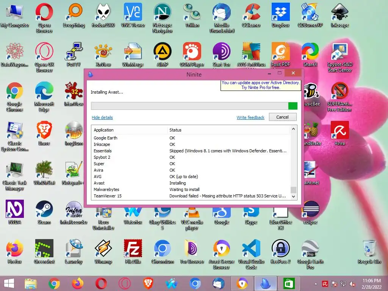Open SUPERAnti... Free Edition desktop shortcut
This screenshot has height=291, width=388.
[x=340, y=97]
